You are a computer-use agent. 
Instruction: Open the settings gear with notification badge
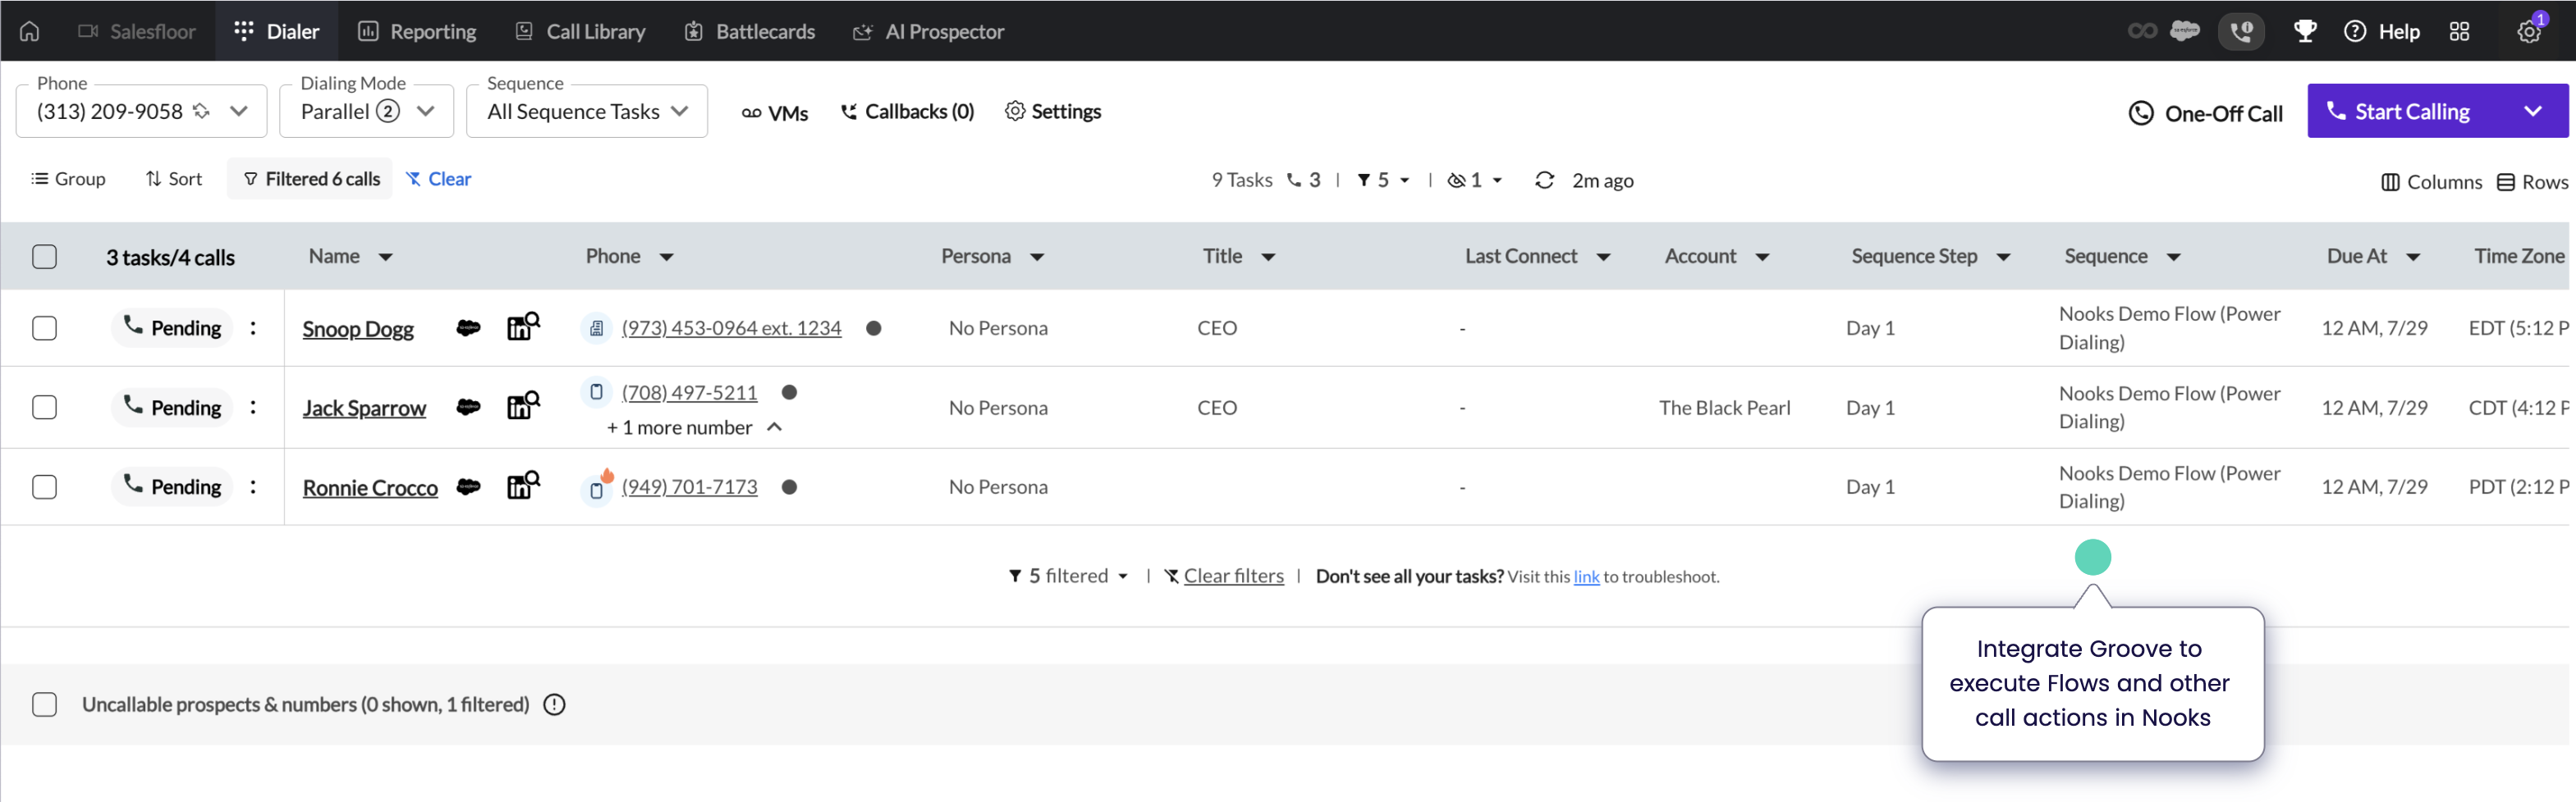(2529, 31)
